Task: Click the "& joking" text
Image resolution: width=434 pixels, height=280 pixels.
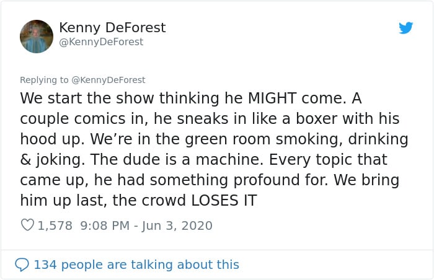Action: [52, 160]
